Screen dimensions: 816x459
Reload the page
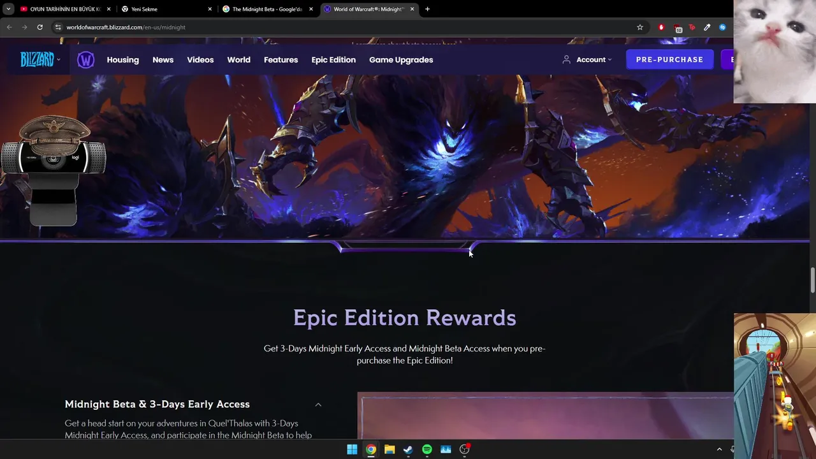click(40, 27)
